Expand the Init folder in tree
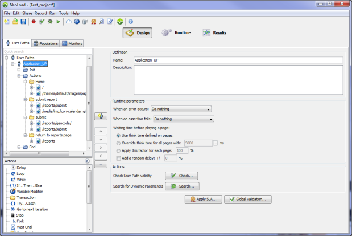Image resolution: width=352 pixels, height=236 pixels. click(19, 70)
